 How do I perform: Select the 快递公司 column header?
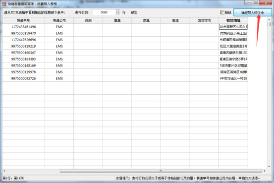point(59,20)
